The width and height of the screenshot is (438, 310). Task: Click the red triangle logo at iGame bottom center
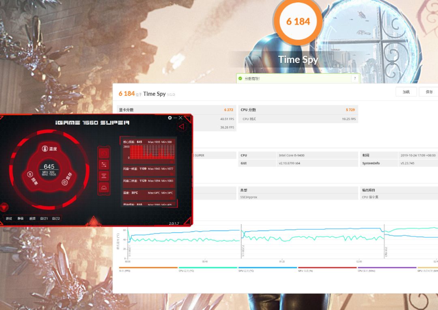94,222
